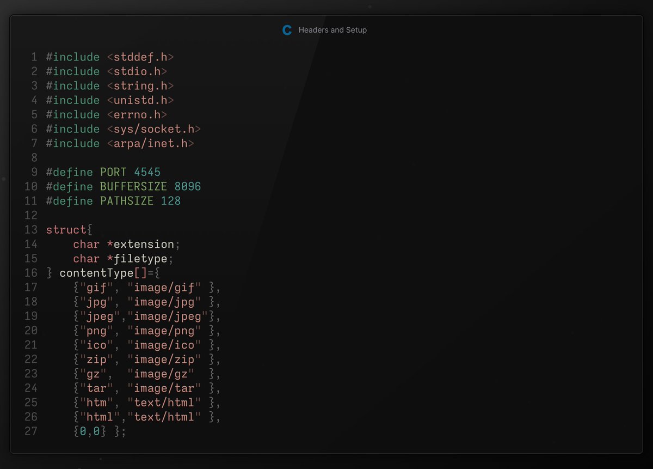653x469 pixels.
Task: Click on '<stdio.h>' header name
Action: [x=137, y=71]
